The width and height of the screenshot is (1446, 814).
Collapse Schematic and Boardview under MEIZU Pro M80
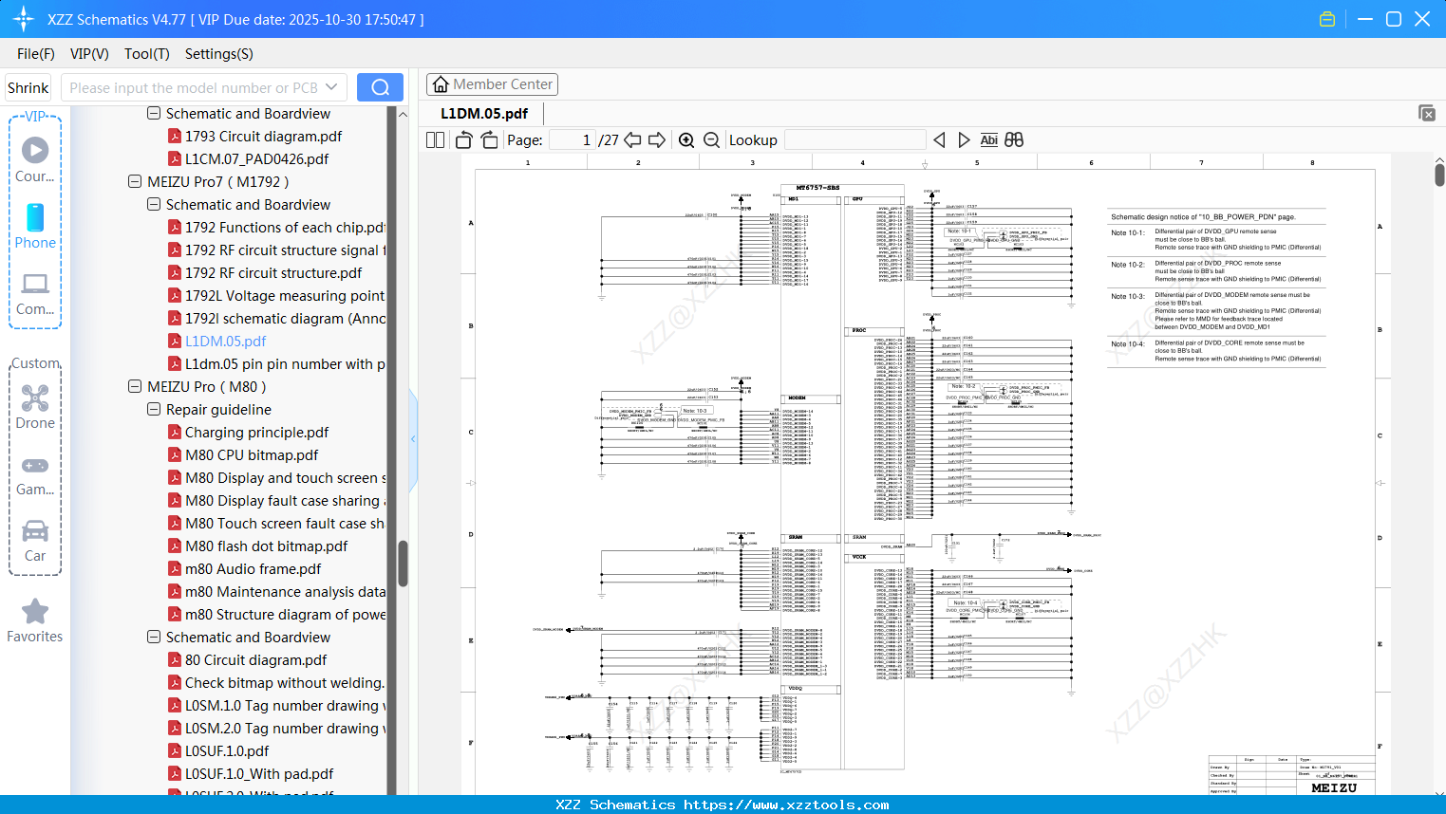pyautogui.click(x=154, y=637)
